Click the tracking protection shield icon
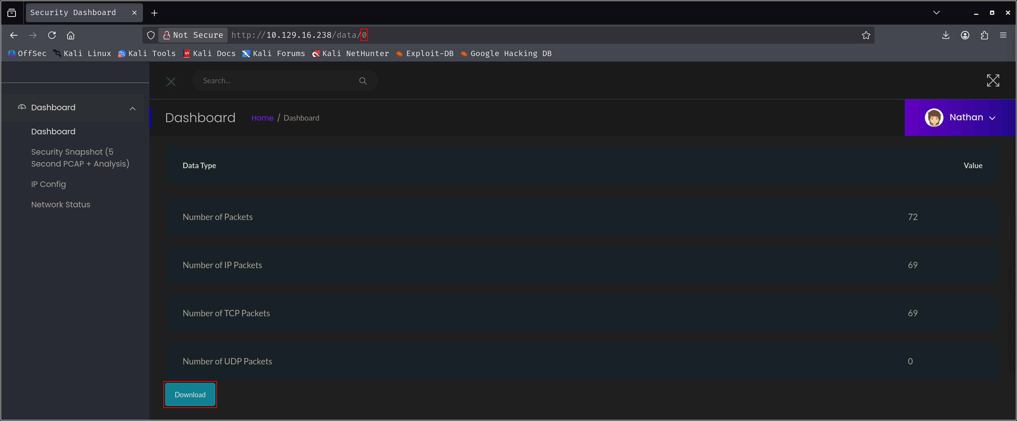 click(151, 35)
